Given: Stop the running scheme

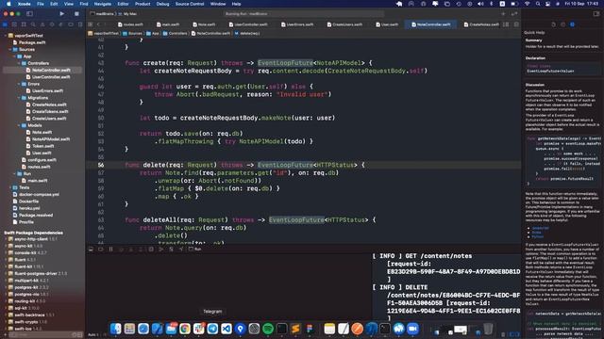Looking at the screenshot, I should coord(76,14).
